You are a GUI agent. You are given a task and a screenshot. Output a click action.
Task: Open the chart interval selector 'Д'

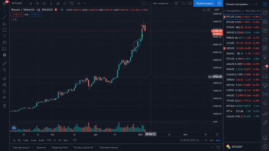(31, 3)
